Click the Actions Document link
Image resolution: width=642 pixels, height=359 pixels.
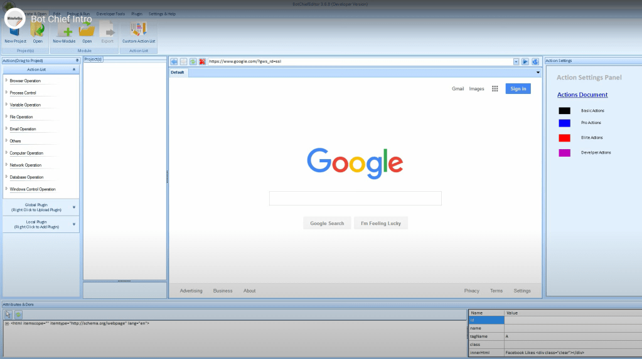pyautogui.click(x=582, y=95)
